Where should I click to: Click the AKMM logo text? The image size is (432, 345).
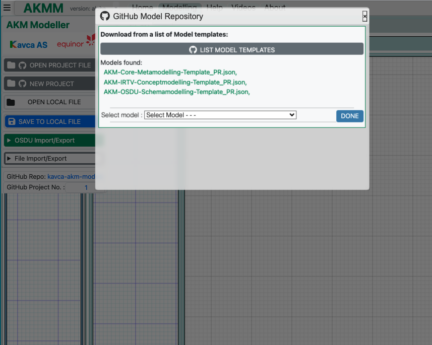click(x=43, y=8)
